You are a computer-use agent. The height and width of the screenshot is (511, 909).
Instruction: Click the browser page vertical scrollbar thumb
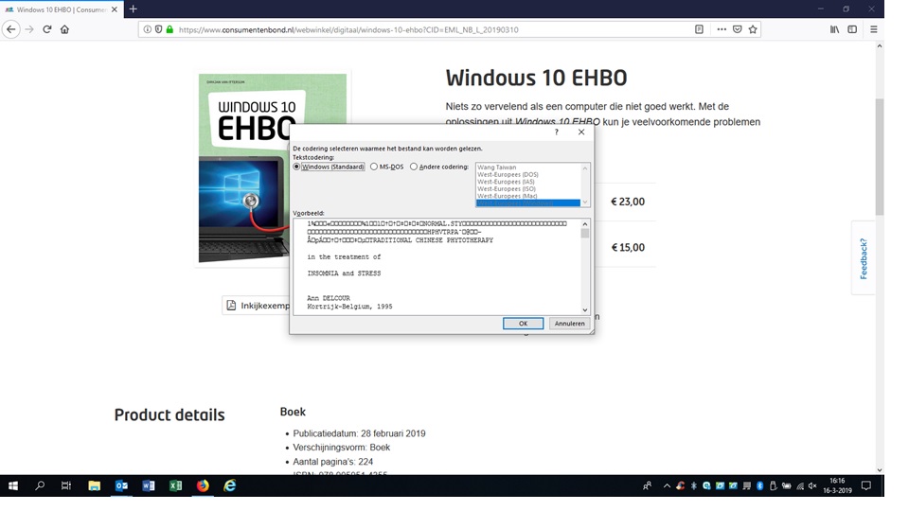(x=880, y=156)
